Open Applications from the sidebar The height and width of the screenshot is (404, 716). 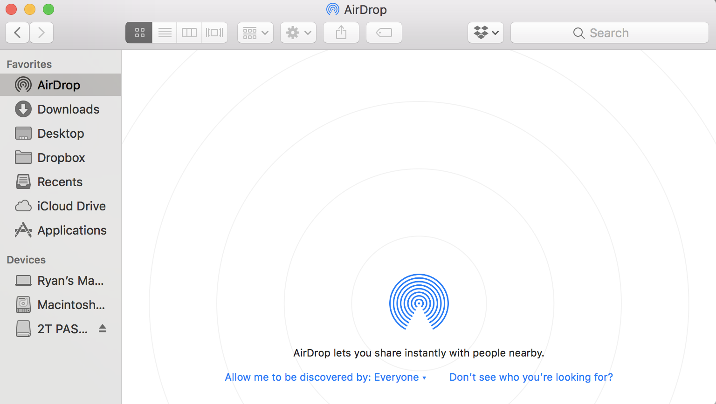coord(61,230)
